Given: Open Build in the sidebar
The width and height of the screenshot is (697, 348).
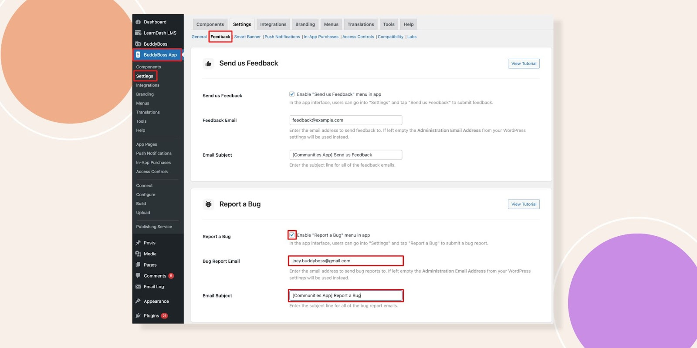Looking at the screenshot, I should [141, 204].
